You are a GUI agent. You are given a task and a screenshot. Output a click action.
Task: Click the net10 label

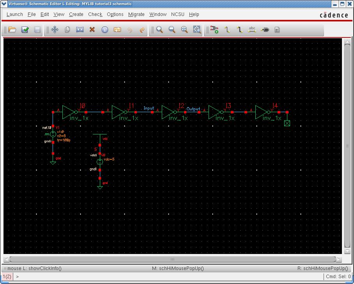pos(47,128)
